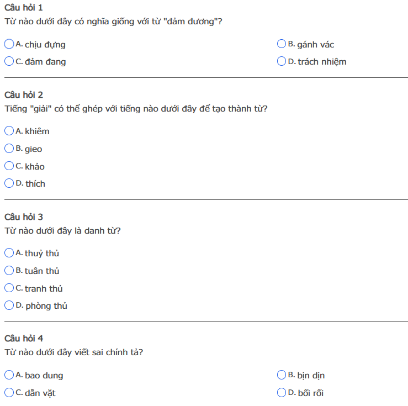Pick answer C 'đảm đang'

point(9,61)
